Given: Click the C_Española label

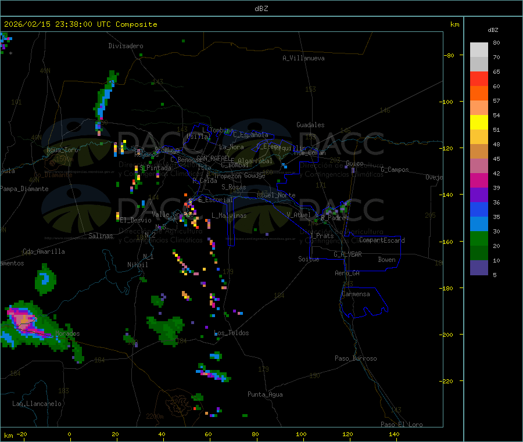Looking at the screenshot, I should pyautogui.click(x=250, y=135).
